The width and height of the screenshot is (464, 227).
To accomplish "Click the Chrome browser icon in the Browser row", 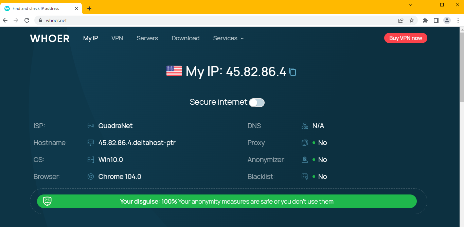I will (x=91, y=177).
